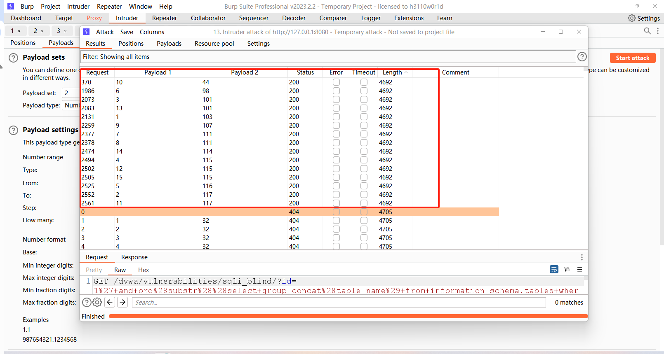Tick the Error checkbox for request 370
Screen dimensions: 664x354
337,82
